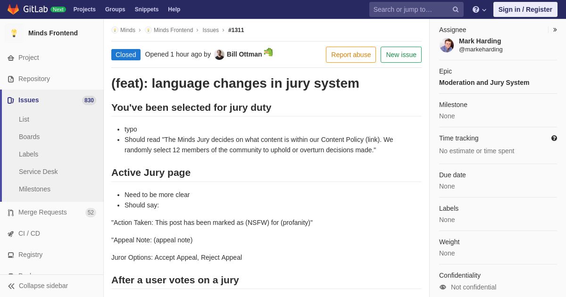The height and width of the screenshot is (297, 566).
Task: Collapse the right sidebar with double arrow
Action: click(x=555, y=30)
